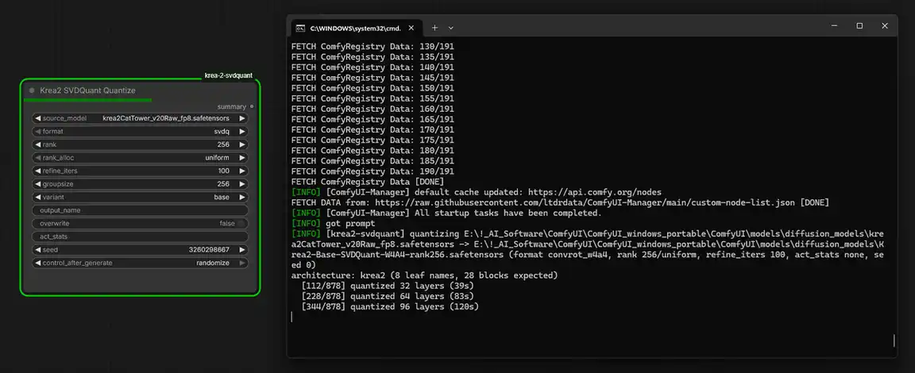
Task: Click left arrow on rank_alloc widget
Action: click(38, 158)
